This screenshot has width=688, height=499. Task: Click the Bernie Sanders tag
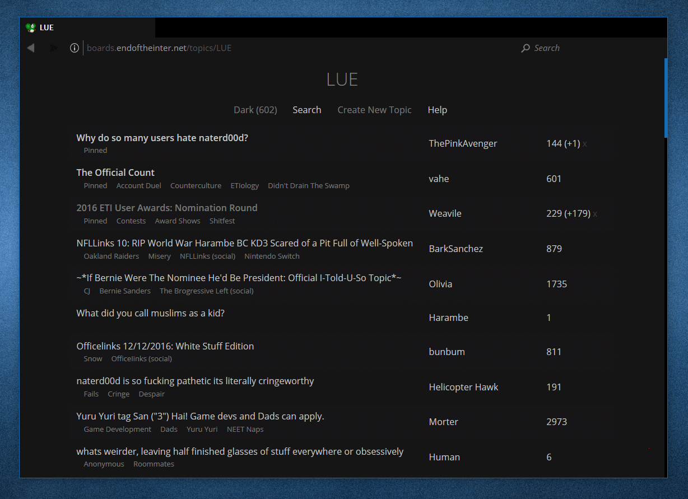125,291
